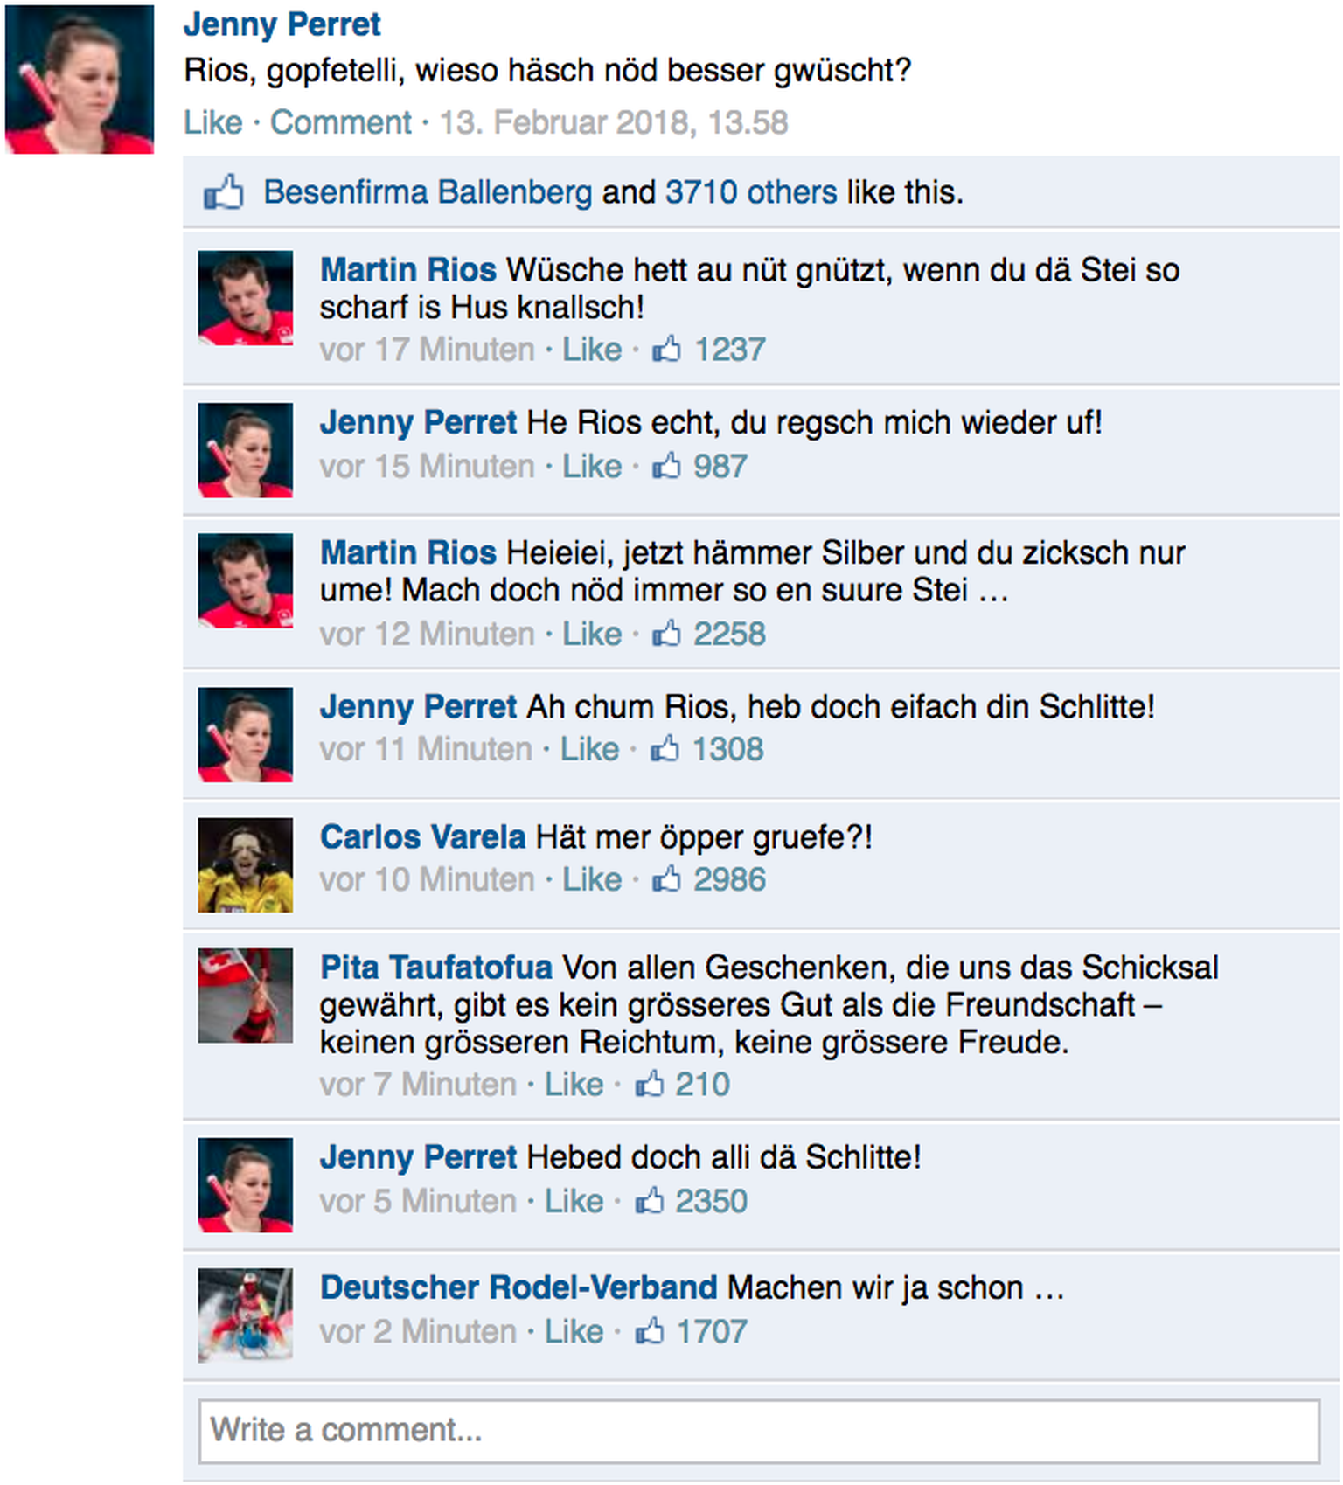Click thumbs-up icon showing 1237 likes
Screen dimensions: 1343x1485
(666, 350)
